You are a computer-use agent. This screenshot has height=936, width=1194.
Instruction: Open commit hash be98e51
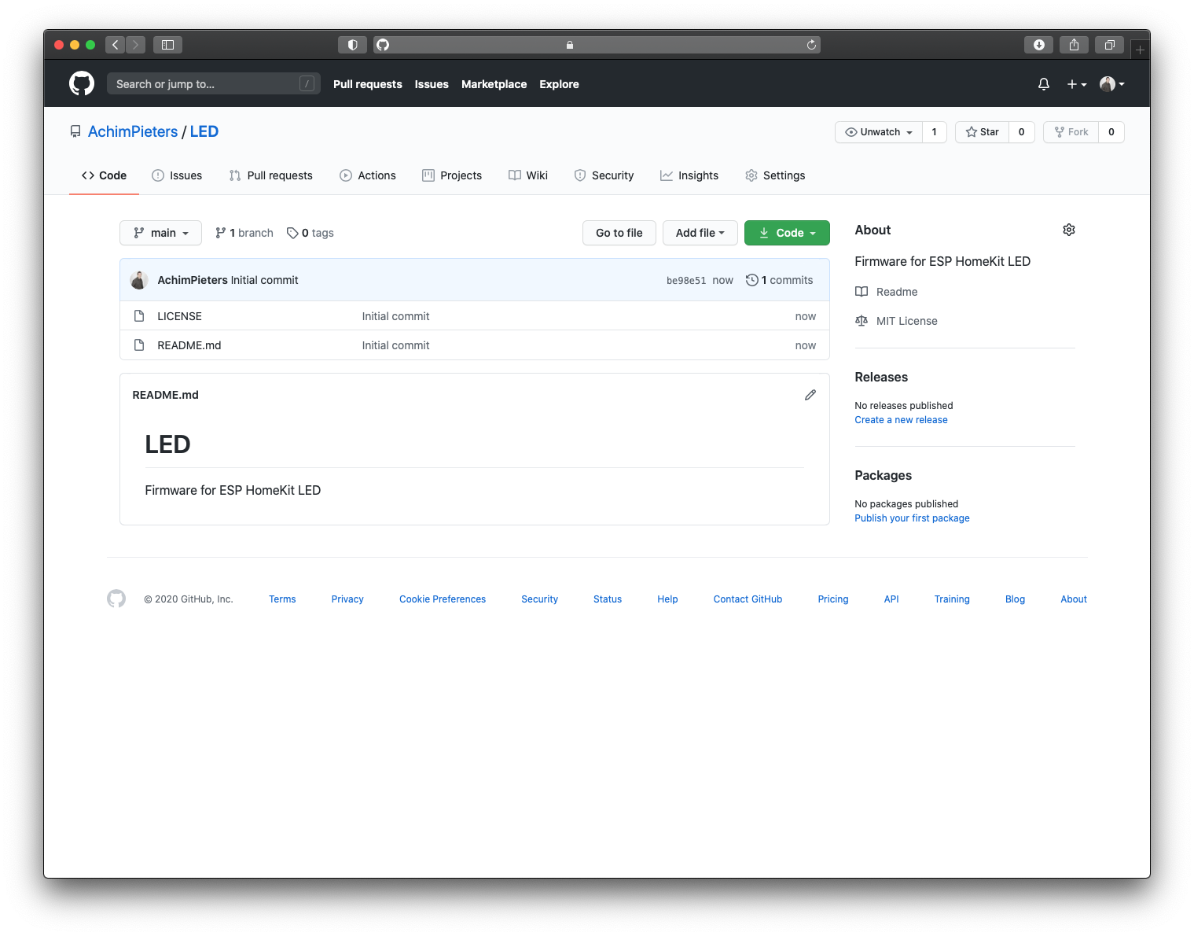pyautogui.click(x=686, y=281)
